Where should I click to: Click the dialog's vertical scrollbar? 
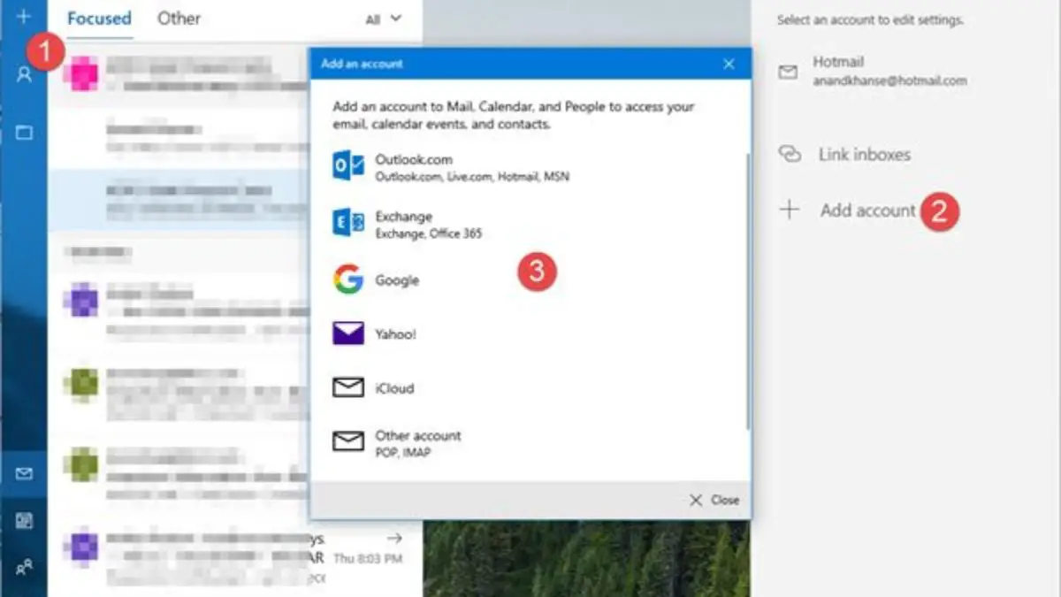747,292
